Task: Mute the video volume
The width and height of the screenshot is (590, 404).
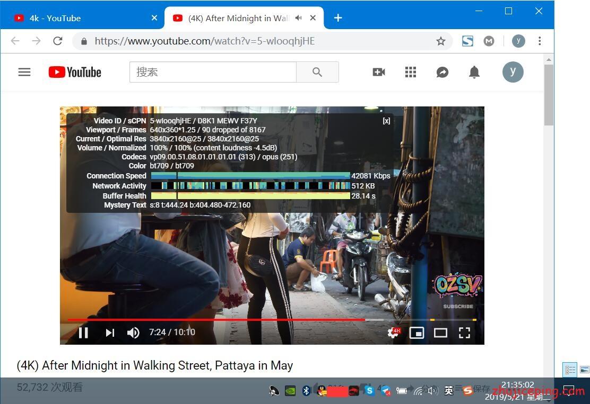Action: [133, 333]
